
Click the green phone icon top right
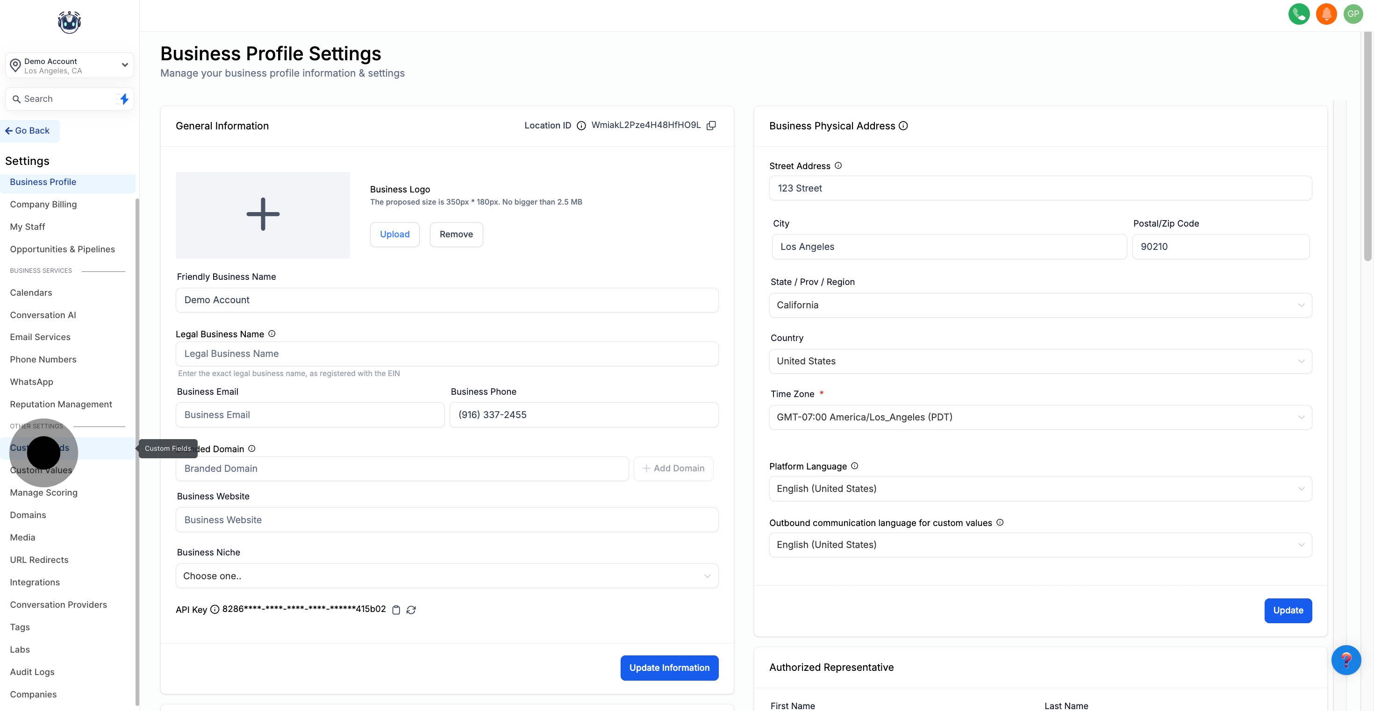1299,14
